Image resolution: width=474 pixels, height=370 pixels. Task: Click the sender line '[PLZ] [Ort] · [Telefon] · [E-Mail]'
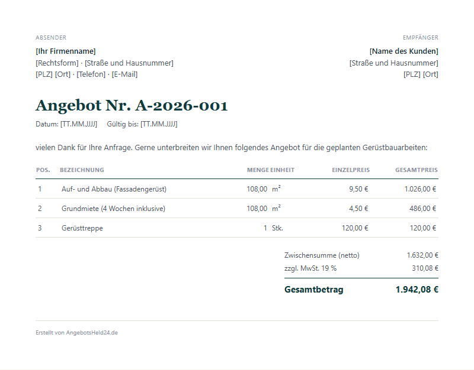point(87,74)
